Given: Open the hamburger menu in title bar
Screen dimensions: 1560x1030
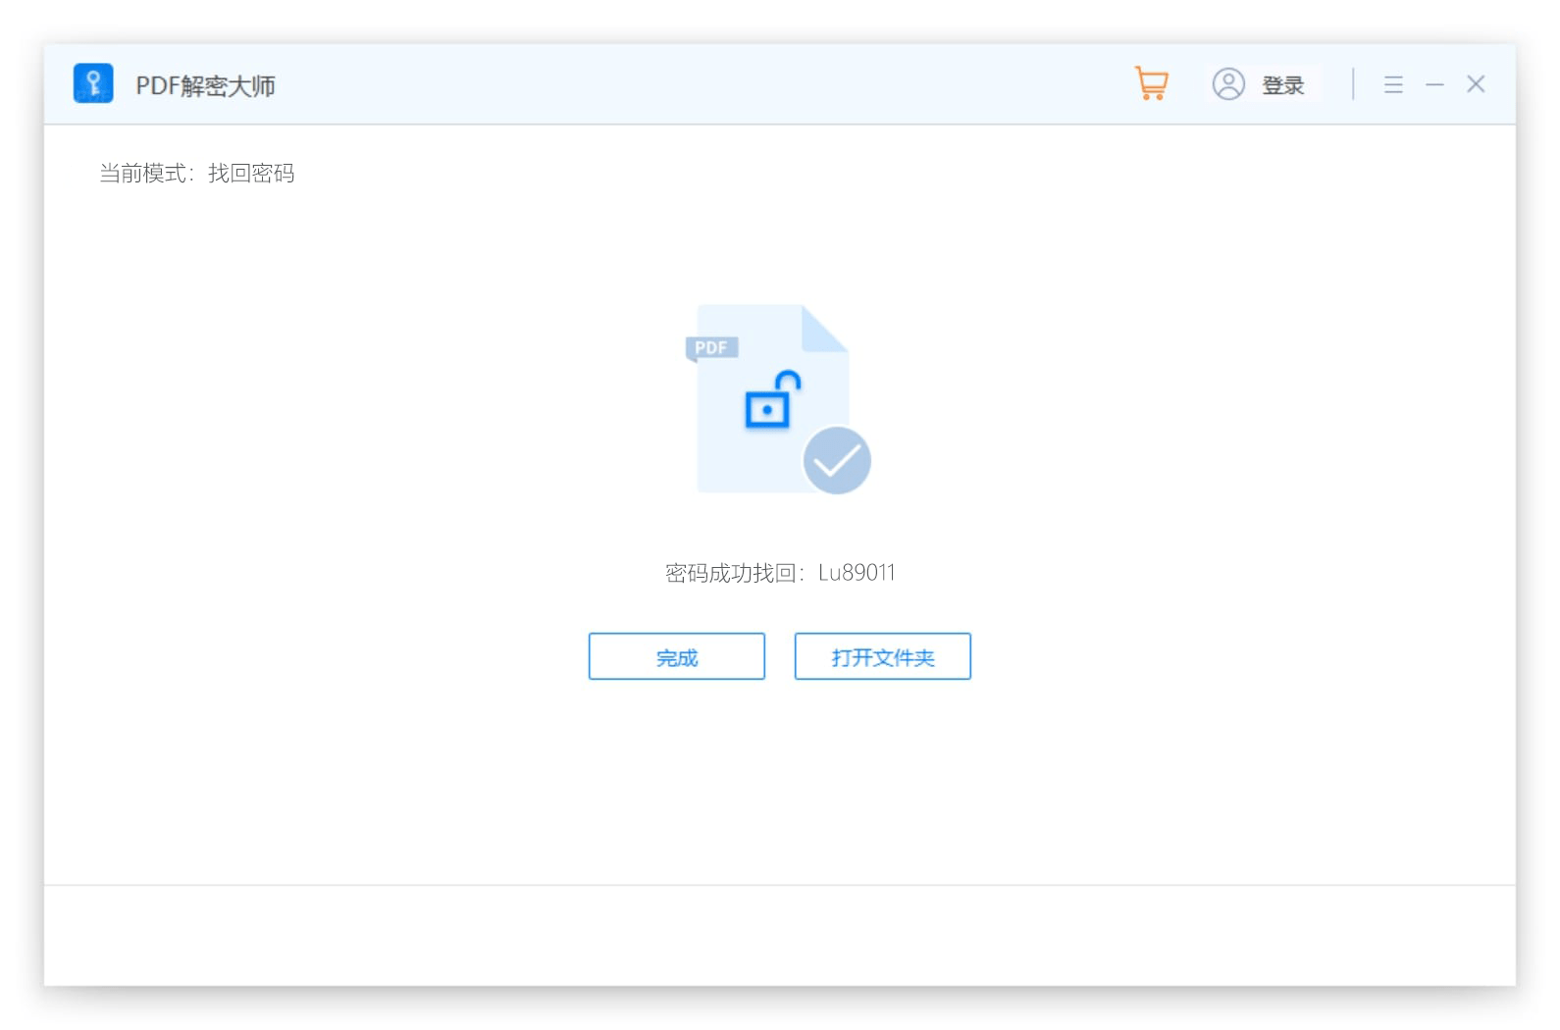Looking at the screenshot, I should pyautogui.click(x=1393, y=84).
